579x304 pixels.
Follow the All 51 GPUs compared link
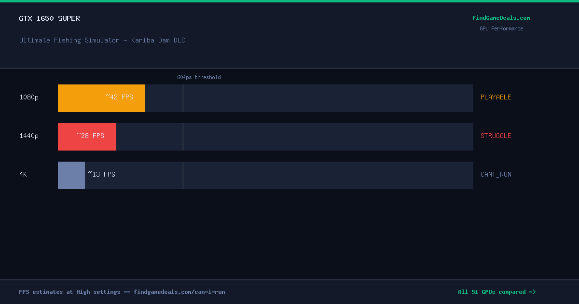(496, 292)
